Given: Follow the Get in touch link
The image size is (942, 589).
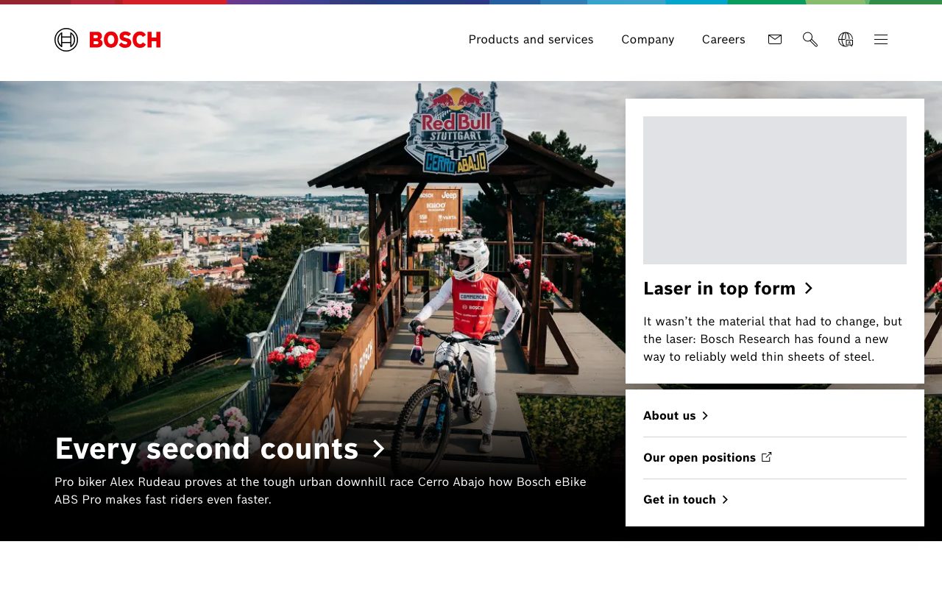Looking at the screenshot, I should pos(679,500).
